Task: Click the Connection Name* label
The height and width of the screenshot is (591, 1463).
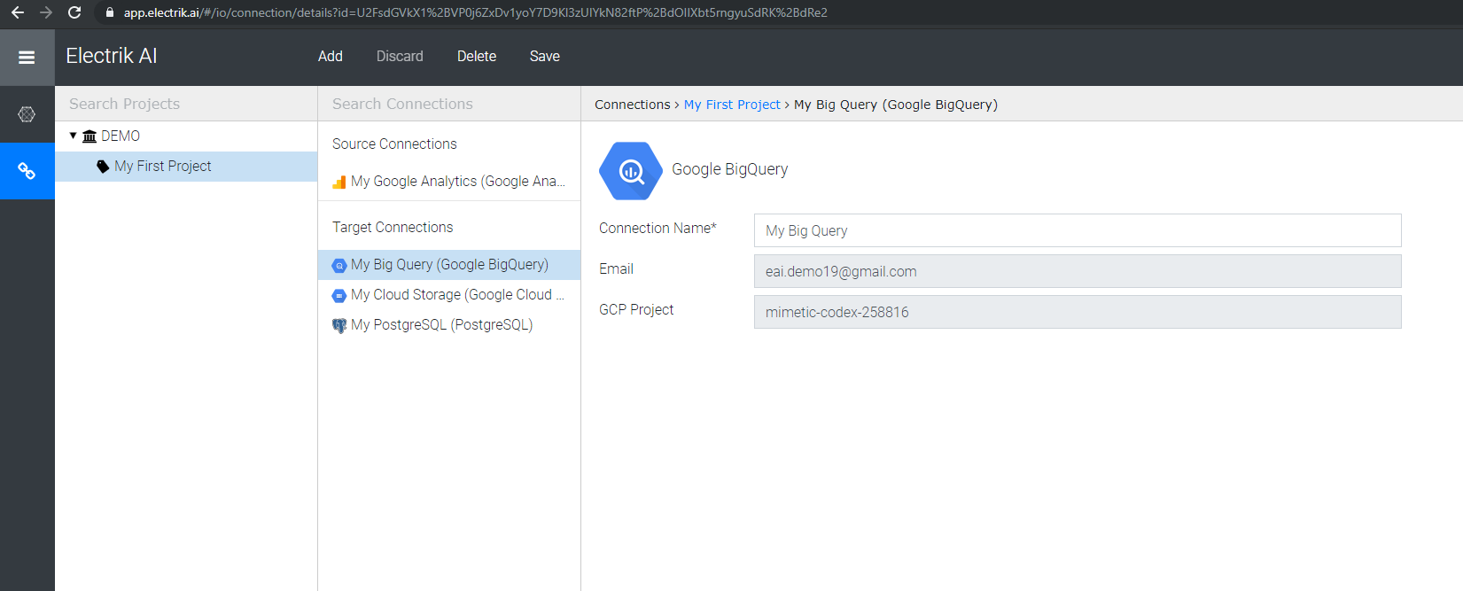Action: click(x=658, y=228)
